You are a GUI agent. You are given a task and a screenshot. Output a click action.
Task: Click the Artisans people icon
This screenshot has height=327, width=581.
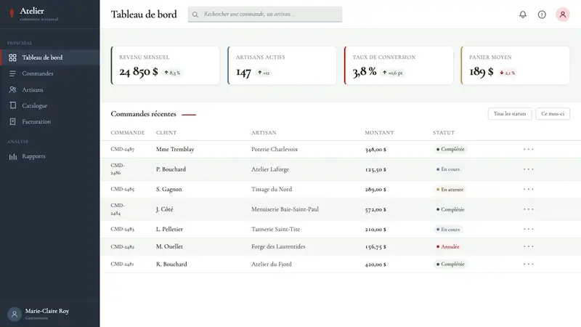pos(12,89)
